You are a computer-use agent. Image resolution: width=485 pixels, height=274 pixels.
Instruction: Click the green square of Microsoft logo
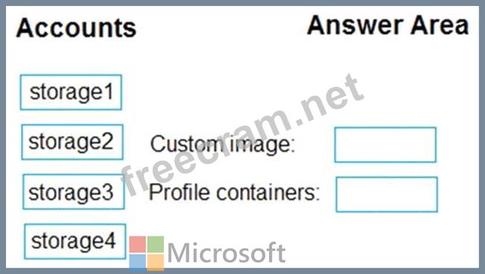[156, 245]
